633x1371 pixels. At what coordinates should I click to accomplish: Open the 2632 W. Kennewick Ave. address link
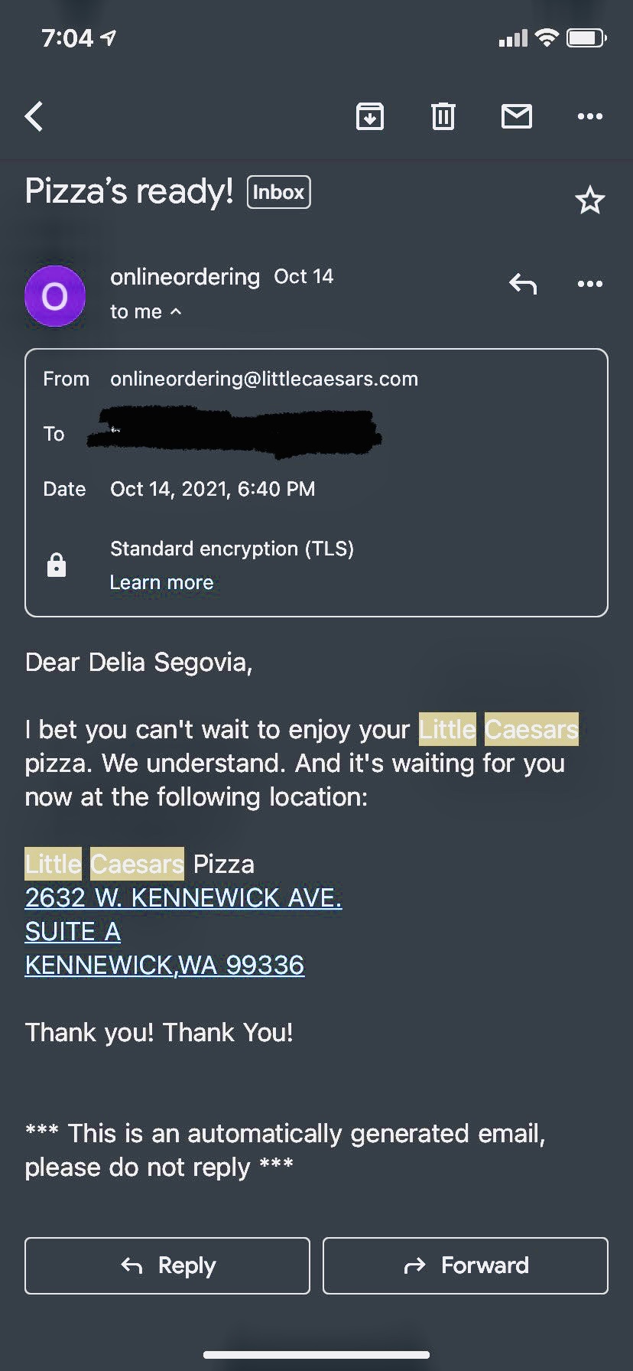183,897
